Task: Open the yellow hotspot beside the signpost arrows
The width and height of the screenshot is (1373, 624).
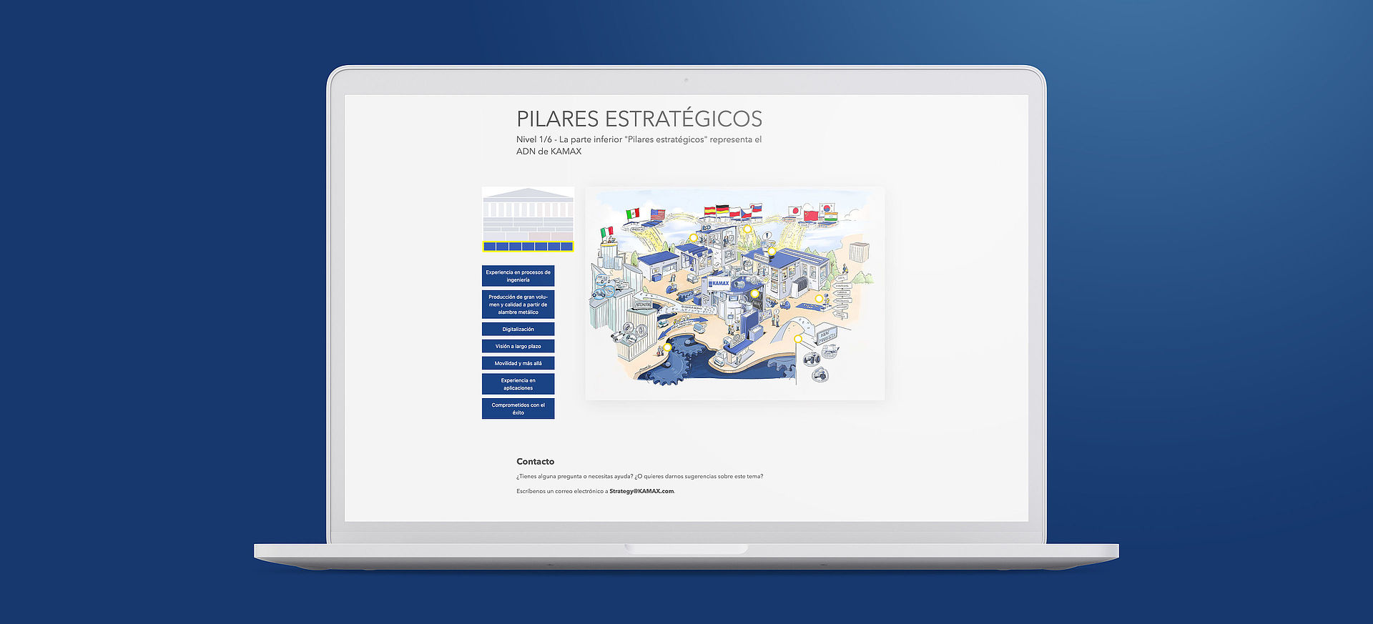Action: [819, 299]
